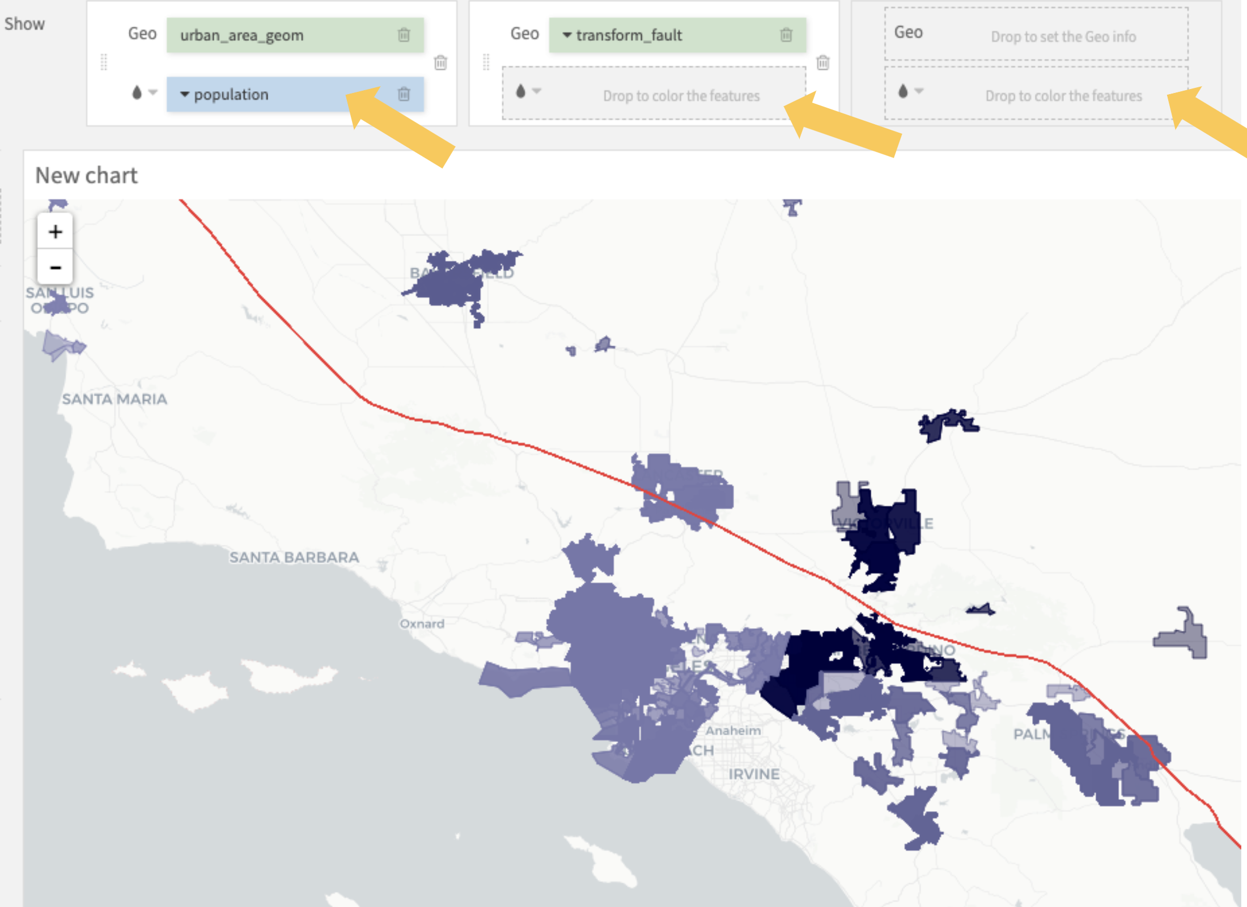Click the empty 'Drop to set the Geo info' zone
1247x907 pixels.
1036,34
